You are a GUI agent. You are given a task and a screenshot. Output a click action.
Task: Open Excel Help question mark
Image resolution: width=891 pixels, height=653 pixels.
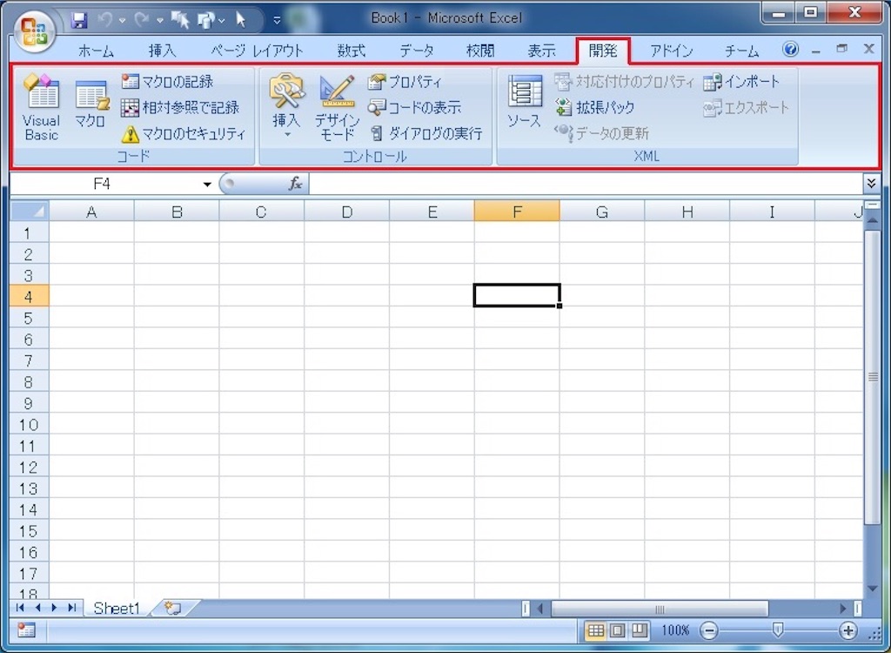790,50
